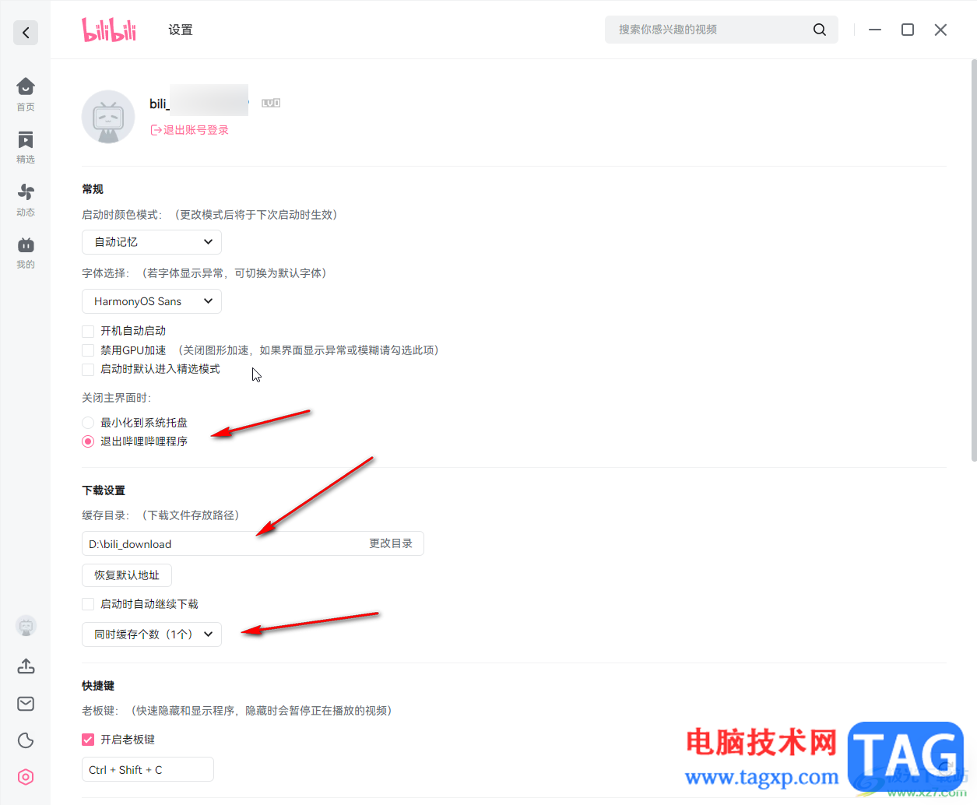Click the 常规 section heading

coord(93,189)
